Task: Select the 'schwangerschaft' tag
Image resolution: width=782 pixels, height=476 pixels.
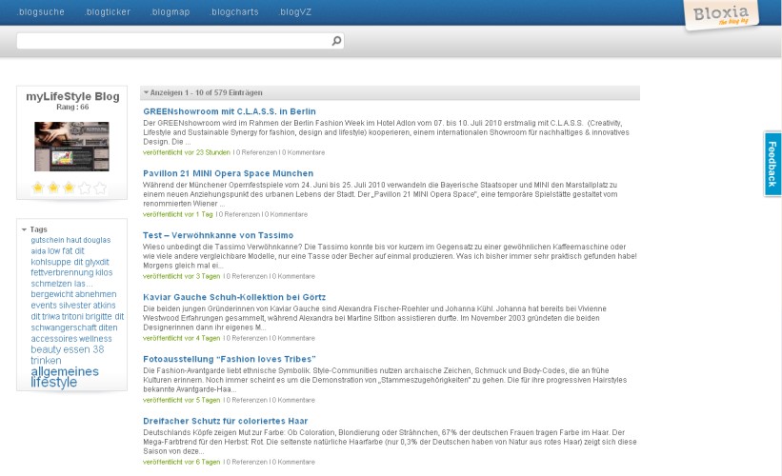Action: 63,327
